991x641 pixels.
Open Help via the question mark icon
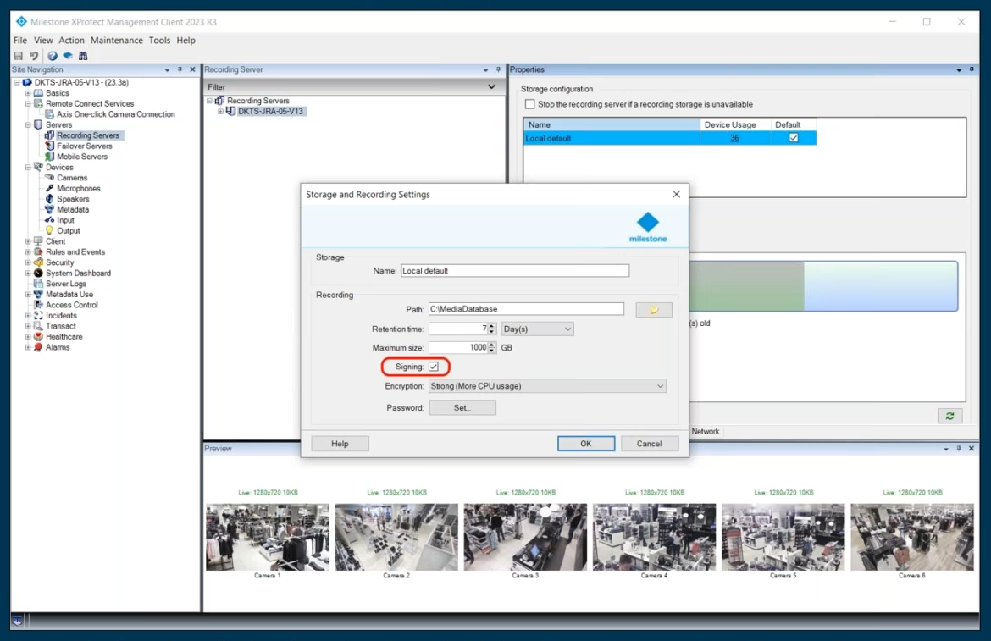pyautogui.click(x=53, y=56)
